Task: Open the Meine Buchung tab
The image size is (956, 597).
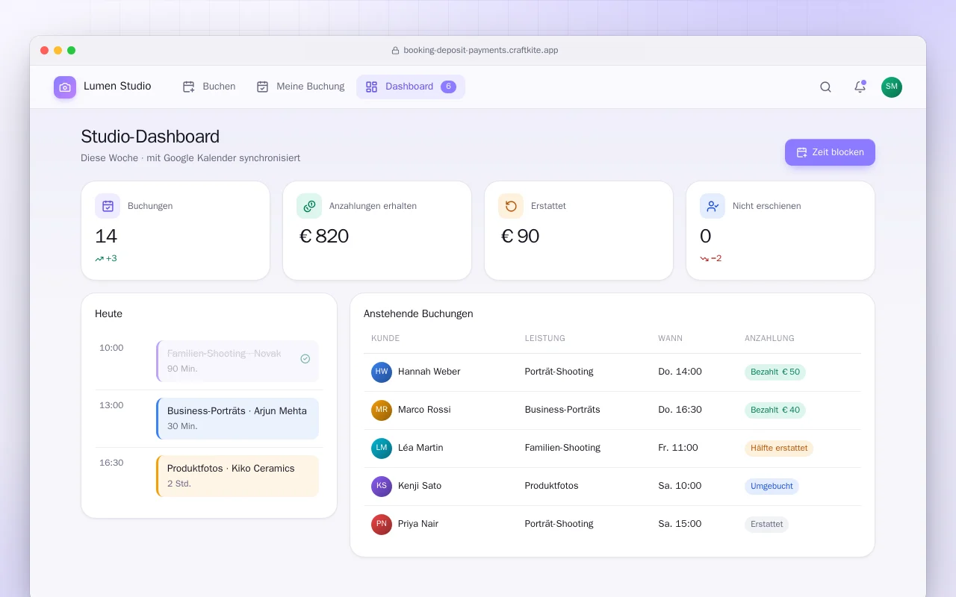Action: [x=300, y=87]
